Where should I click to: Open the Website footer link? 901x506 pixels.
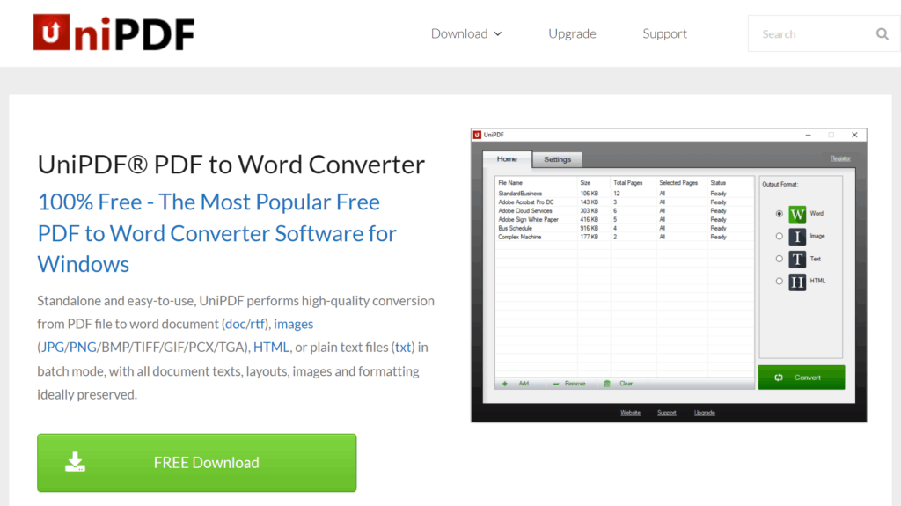pos(630,413)
